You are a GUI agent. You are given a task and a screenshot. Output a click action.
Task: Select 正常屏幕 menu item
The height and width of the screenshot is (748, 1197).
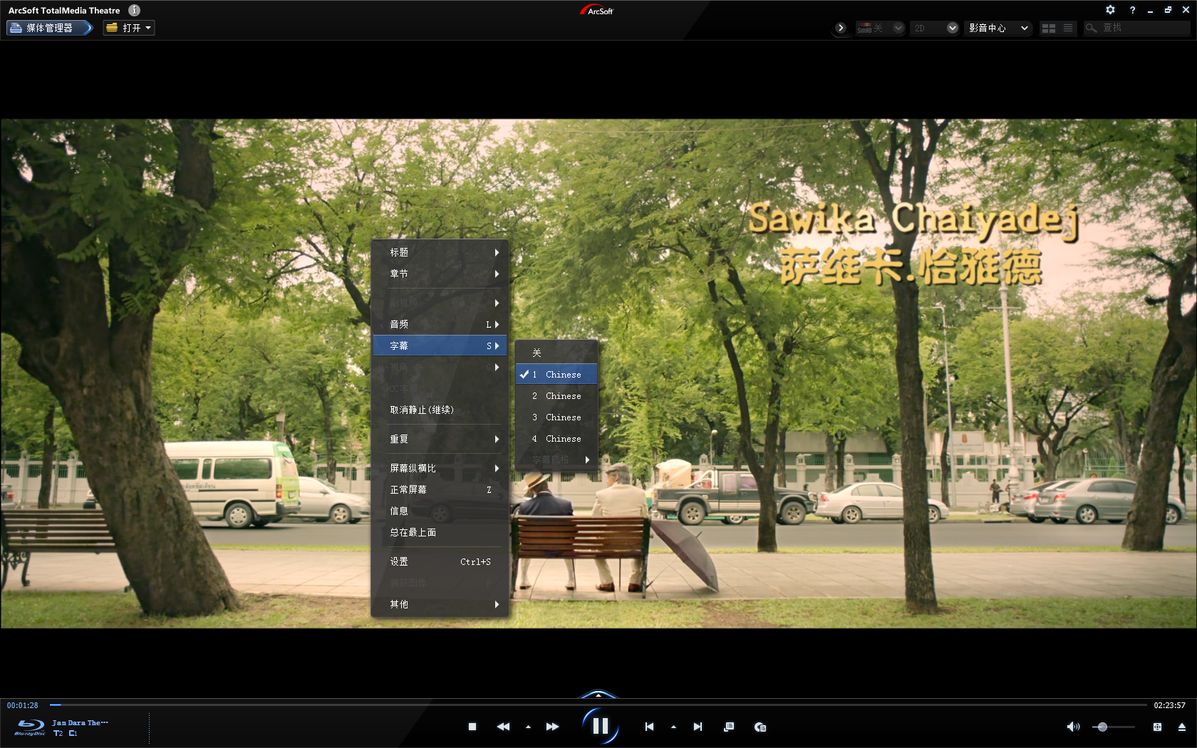(440, 489)
